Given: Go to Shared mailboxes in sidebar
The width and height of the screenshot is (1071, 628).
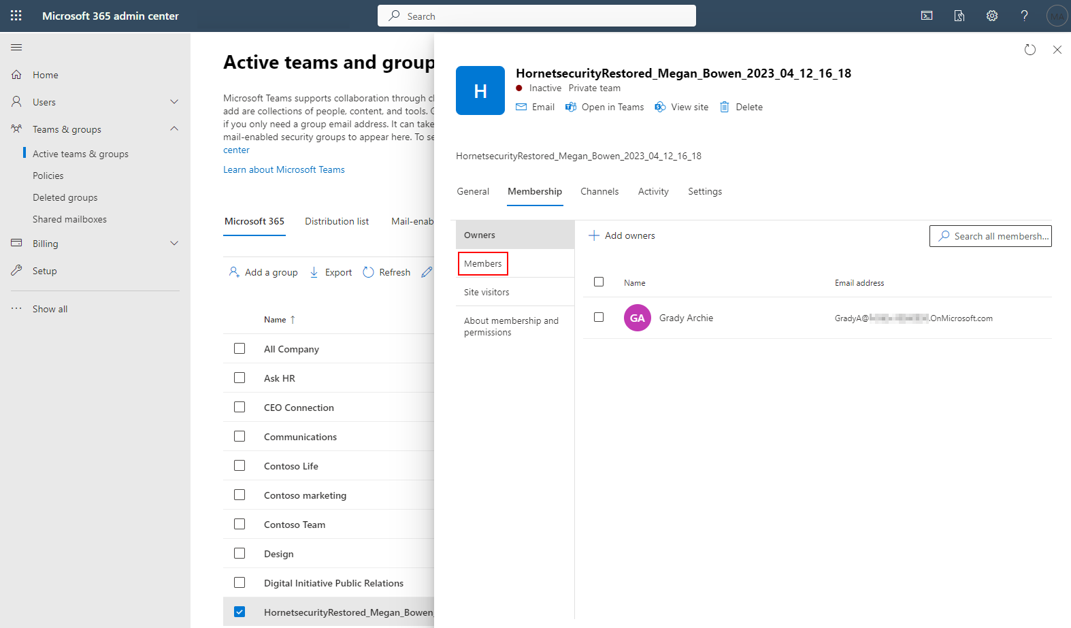Looking at the screenshot, I should pos(69,219).
